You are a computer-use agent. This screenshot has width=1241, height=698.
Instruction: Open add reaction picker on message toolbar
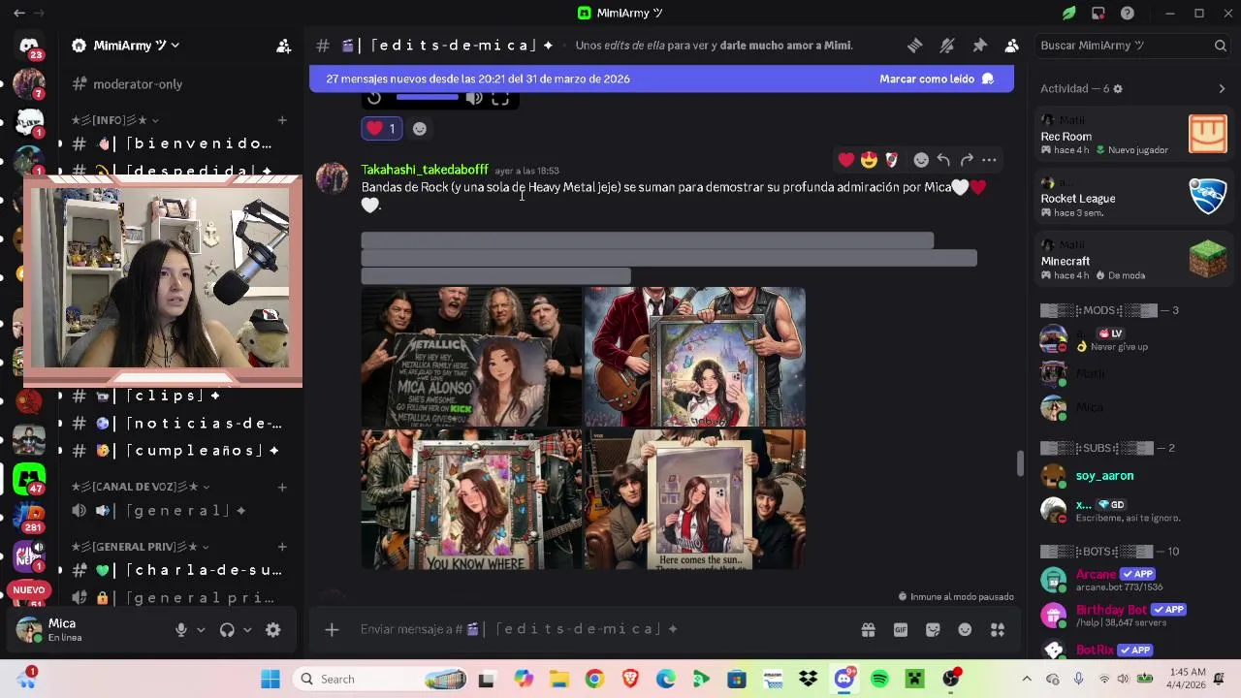click(921, 159)
